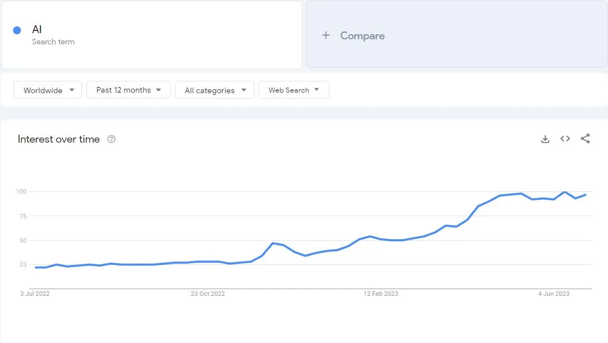The image size is (608, 343).
Task: Click the blue dot beside AI term
Action: [17, 30]
